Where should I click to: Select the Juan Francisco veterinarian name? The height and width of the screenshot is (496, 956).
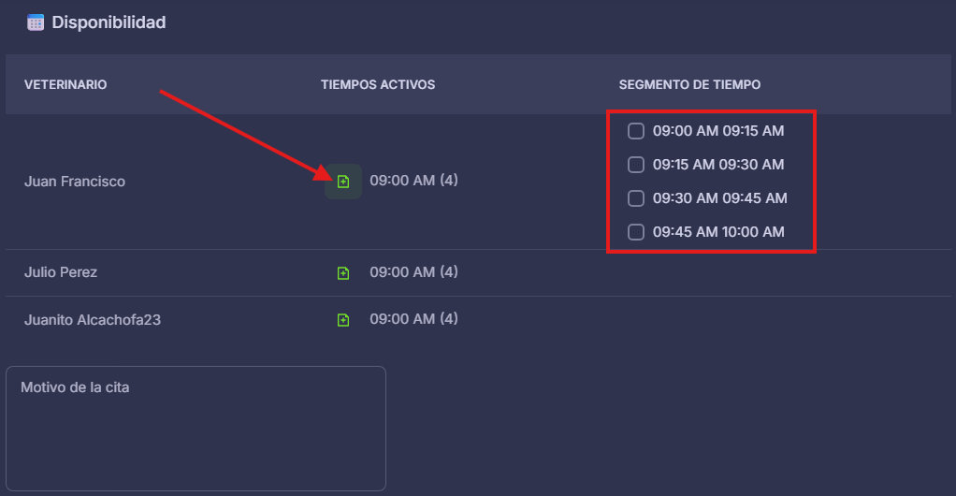coord(75,182)
